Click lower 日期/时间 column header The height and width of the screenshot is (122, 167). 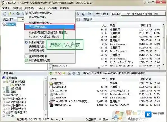(x=145, y=79)
